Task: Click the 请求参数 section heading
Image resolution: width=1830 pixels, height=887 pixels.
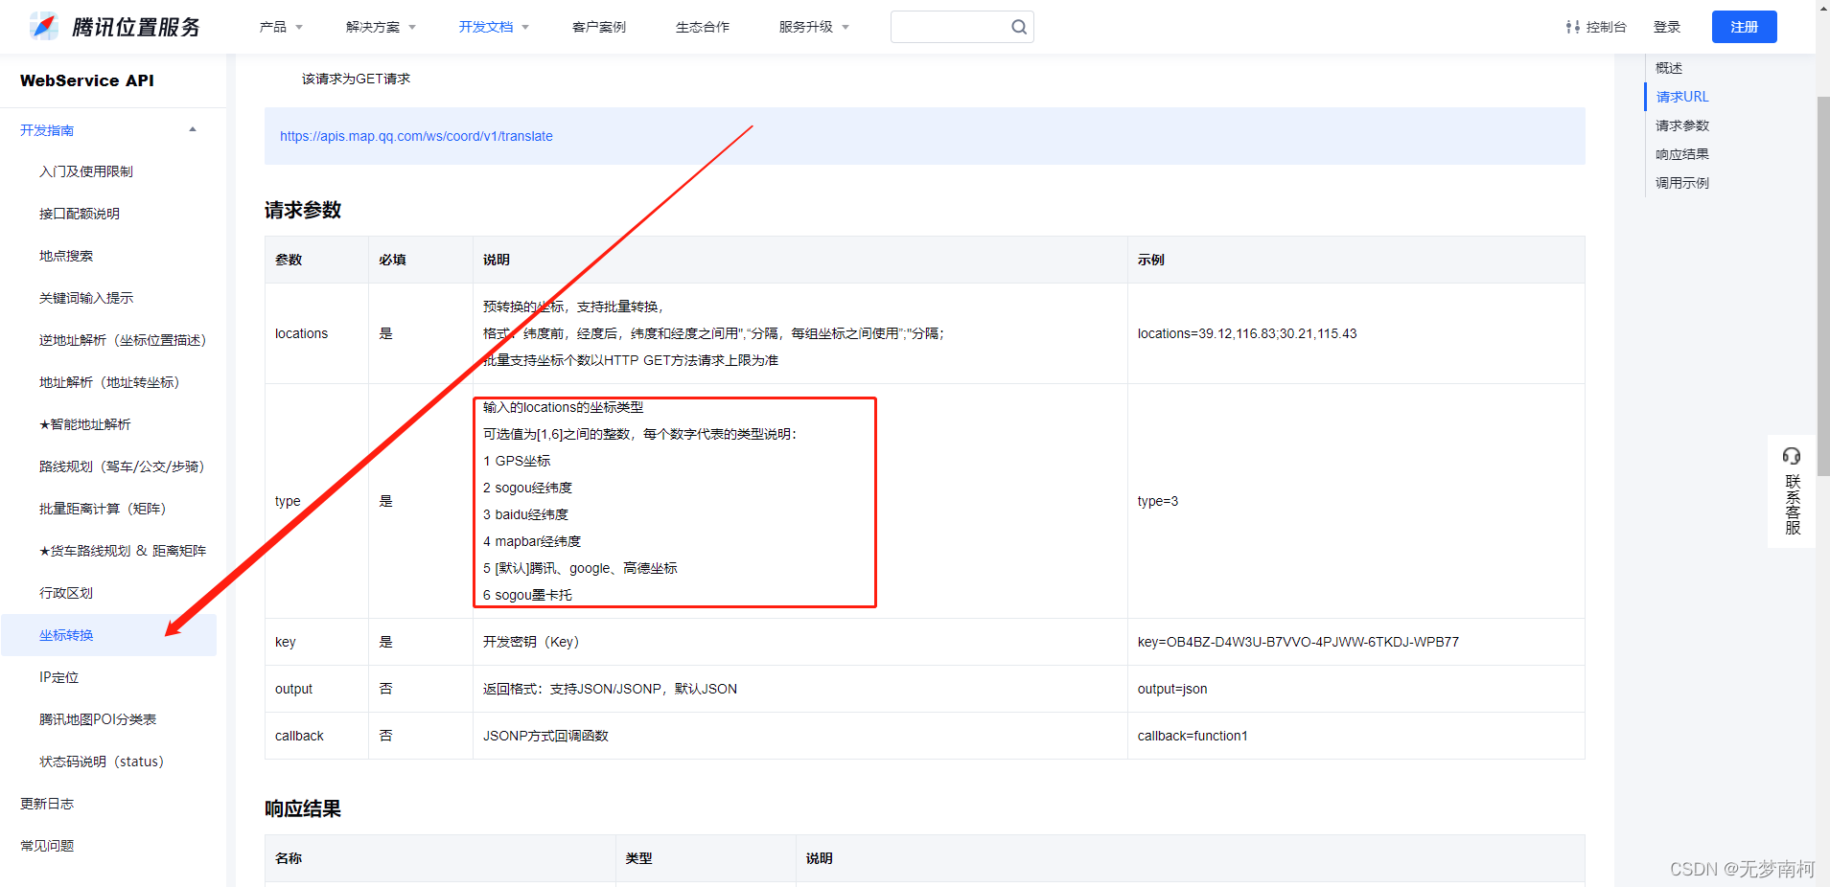Action: tap(303, 210)
